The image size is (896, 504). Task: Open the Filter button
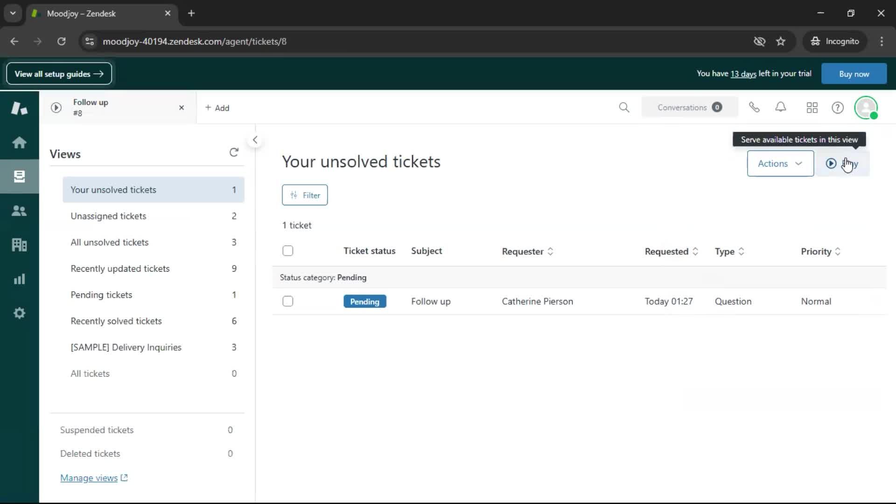(x=305, y=195)
